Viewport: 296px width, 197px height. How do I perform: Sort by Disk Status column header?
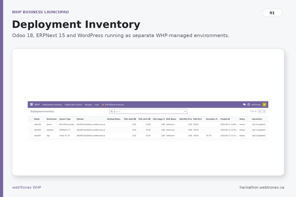coord(171,119)
